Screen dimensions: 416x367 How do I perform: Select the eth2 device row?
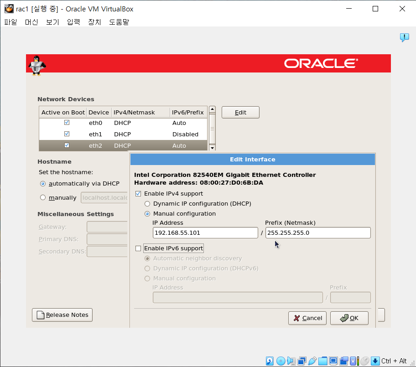[123, 145]
